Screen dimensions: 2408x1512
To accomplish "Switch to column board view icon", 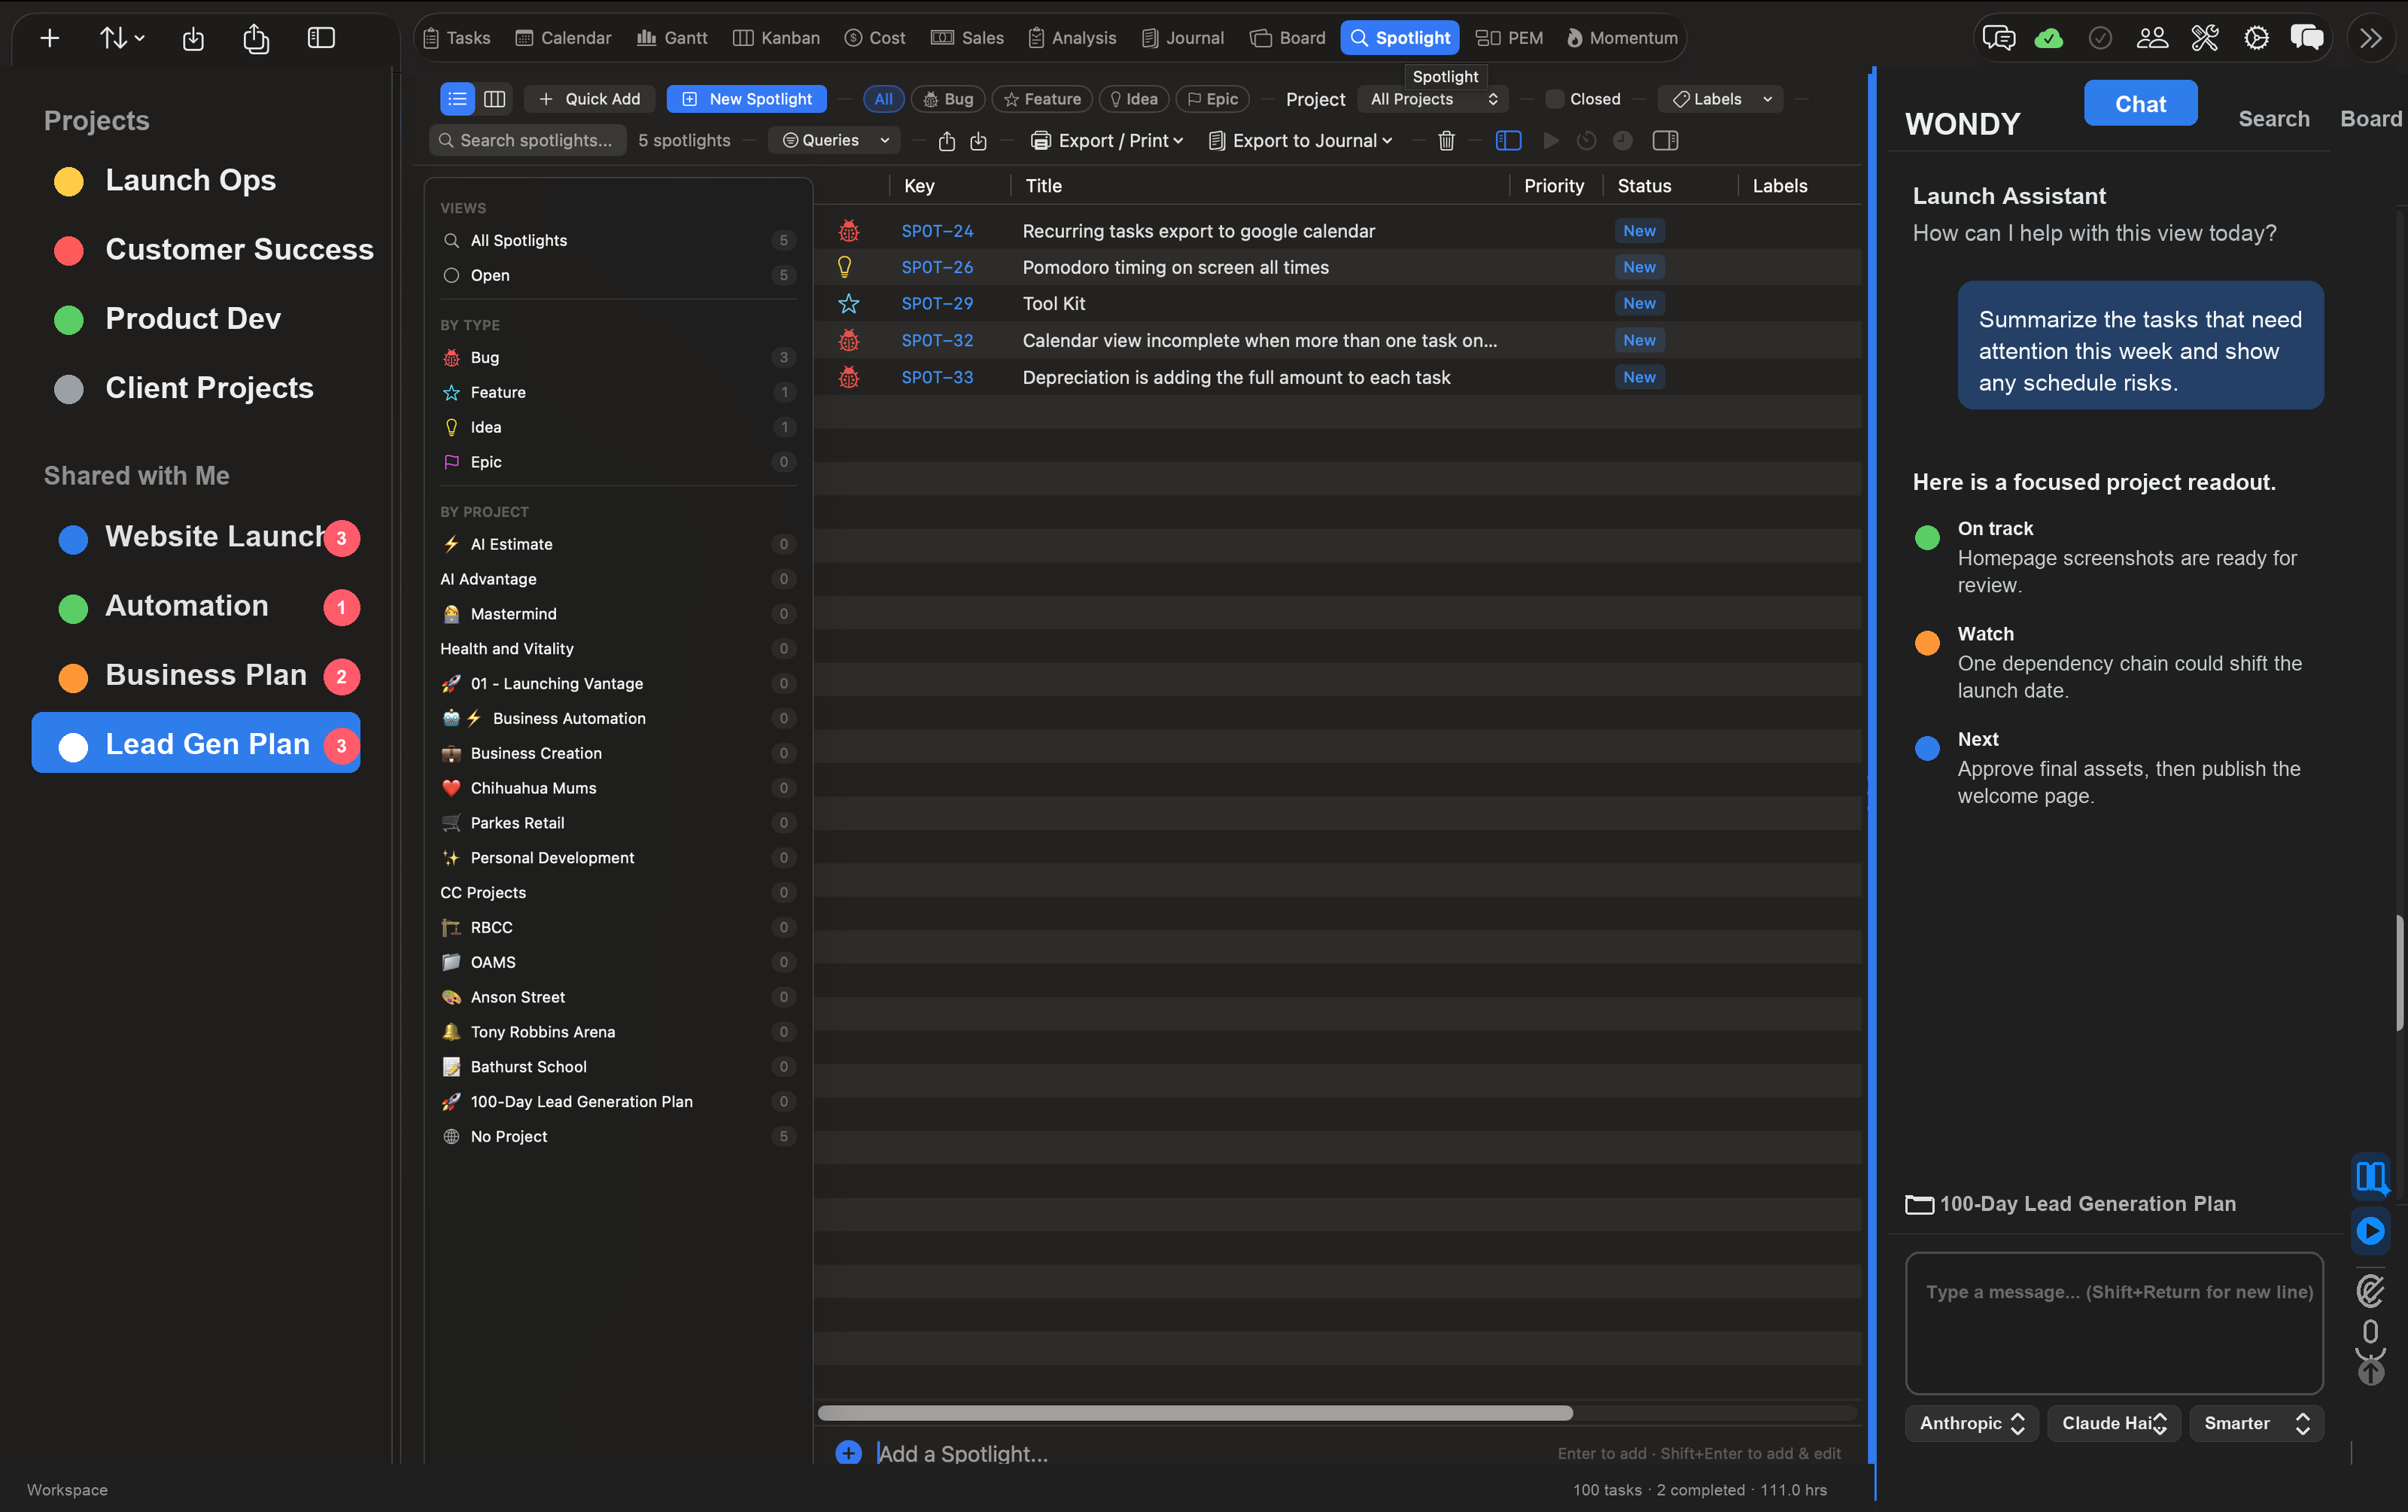I will (x=495, y=99).
